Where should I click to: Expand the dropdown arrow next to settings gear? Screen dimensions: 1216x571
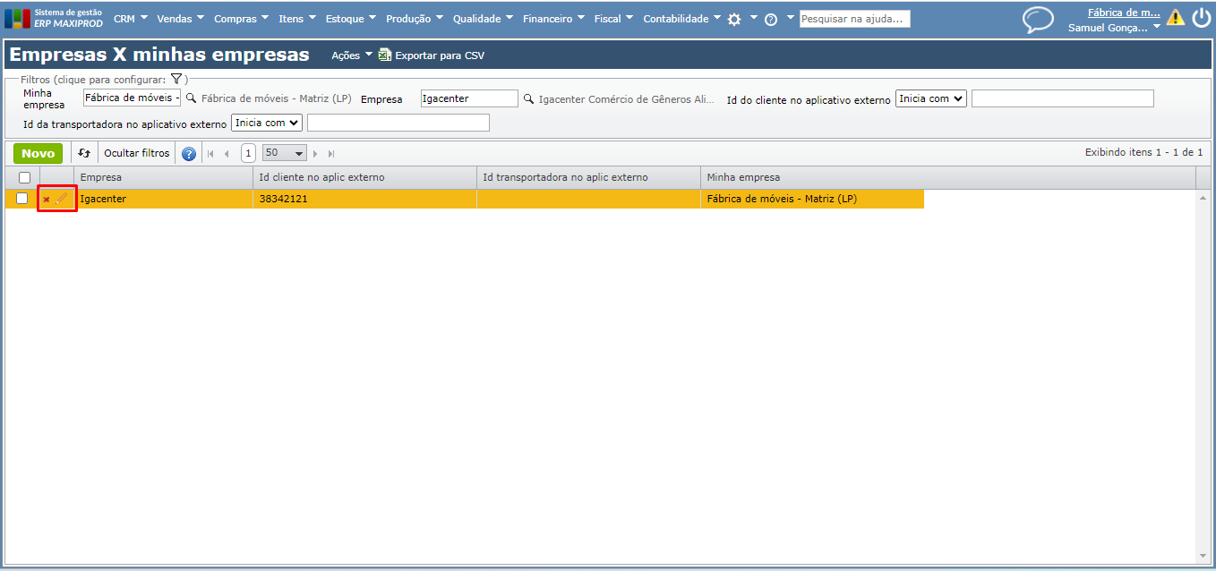point(753,17)
